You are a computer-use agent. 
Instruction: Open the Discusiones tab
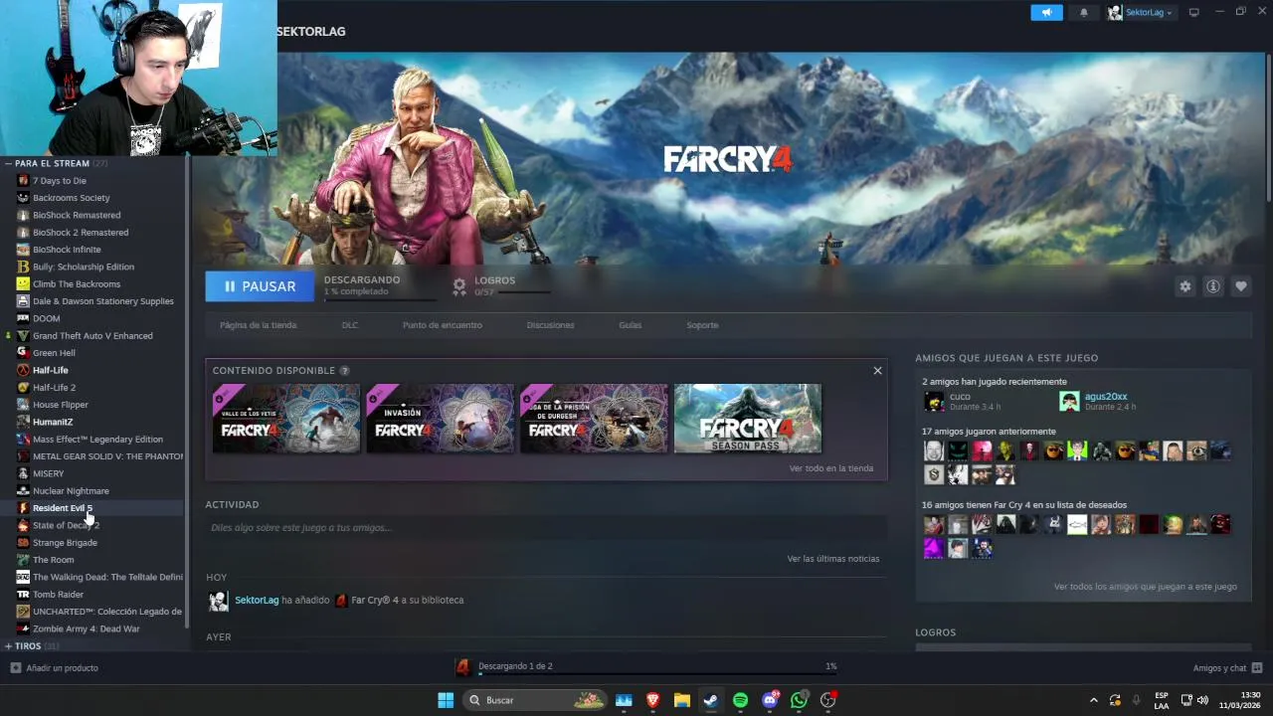(551, 325)
